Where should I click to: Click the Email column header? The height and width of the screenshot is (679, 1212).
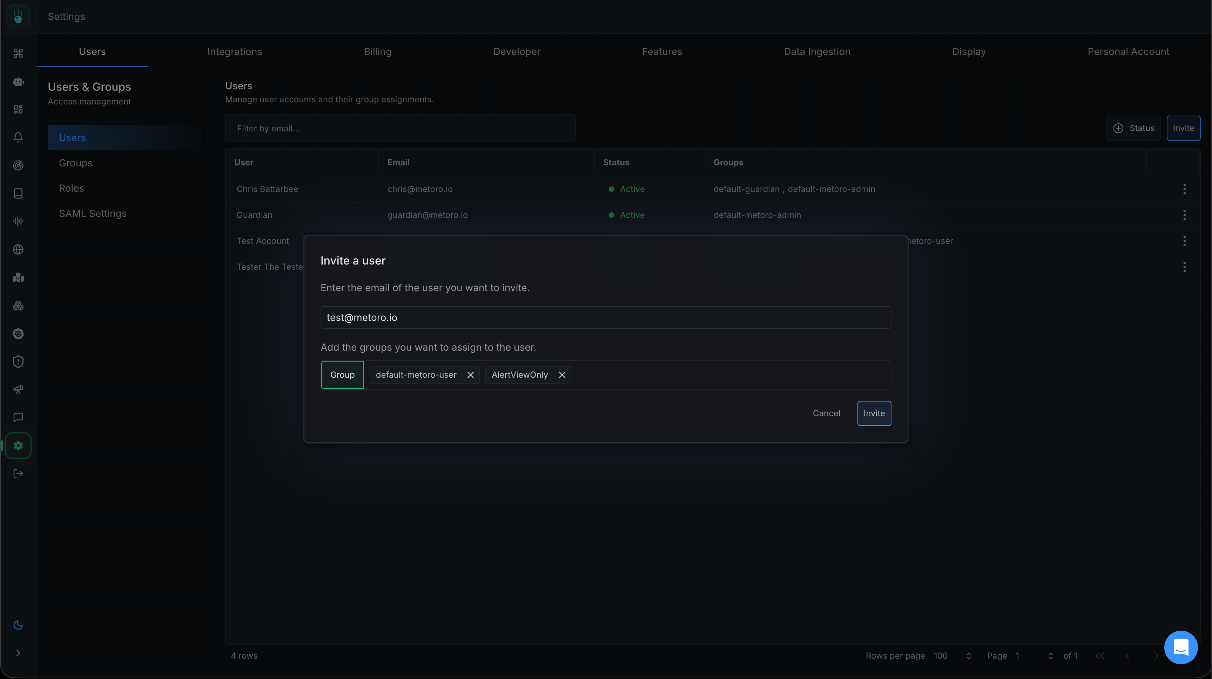click(x=398, y=162)
